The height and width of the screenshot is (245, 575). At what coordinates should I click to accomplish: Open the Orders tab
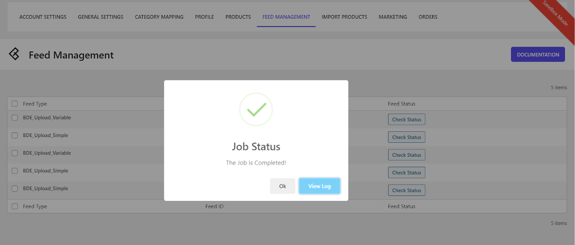[428, 17]
